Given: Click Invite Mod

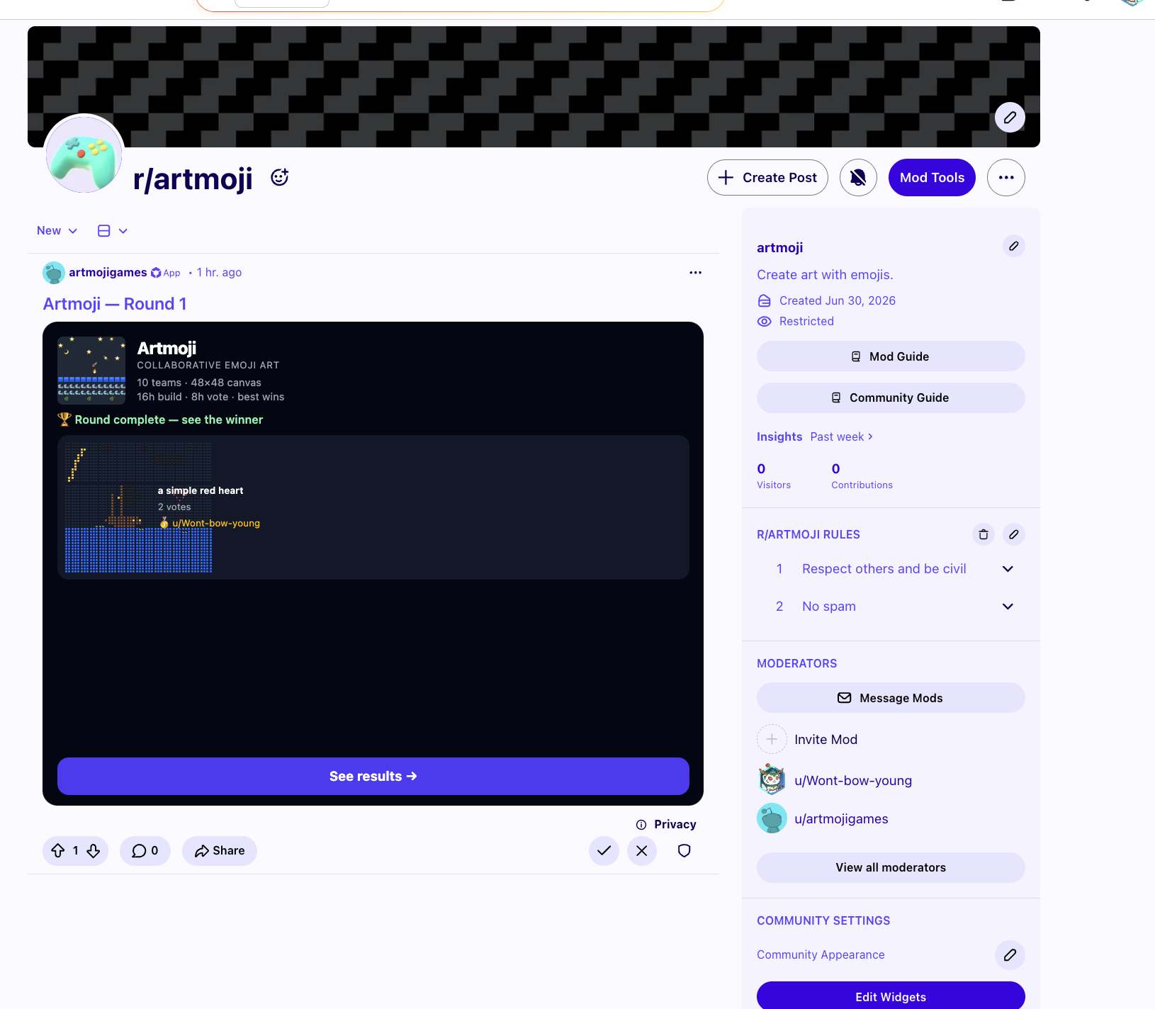Looking at the screenshot, I should point(808,740).
